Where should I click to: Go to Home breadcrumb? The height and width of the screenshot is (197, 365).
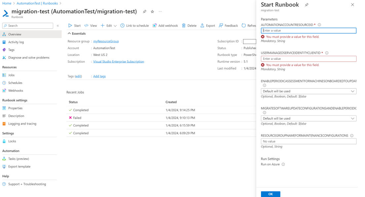(7, 3)
